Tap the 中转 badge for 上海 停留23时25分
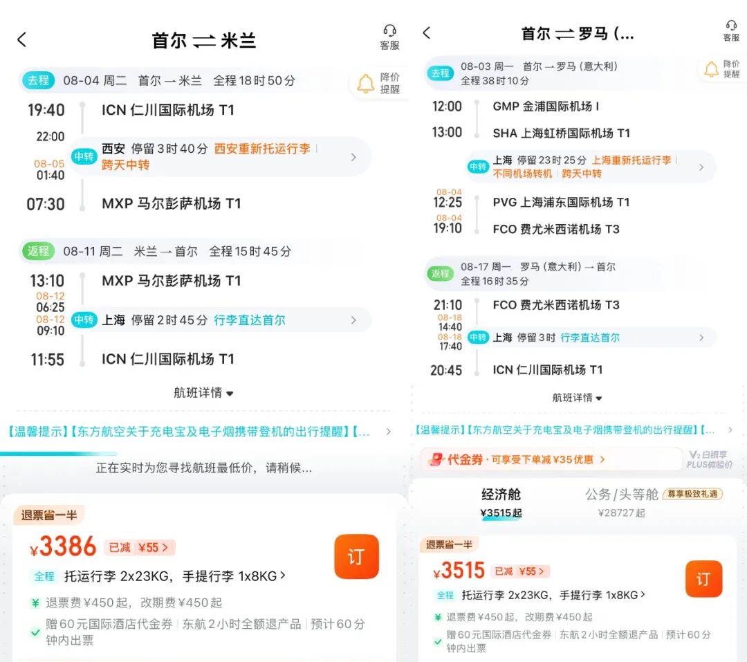 click(478, 167)
